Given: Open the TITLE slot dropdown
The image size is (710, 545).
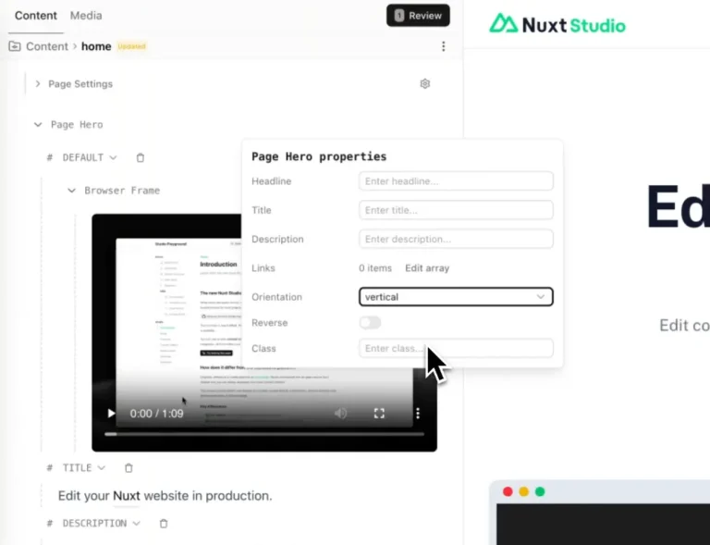Looking at the screenshot, I should click(x=102, y=467).
